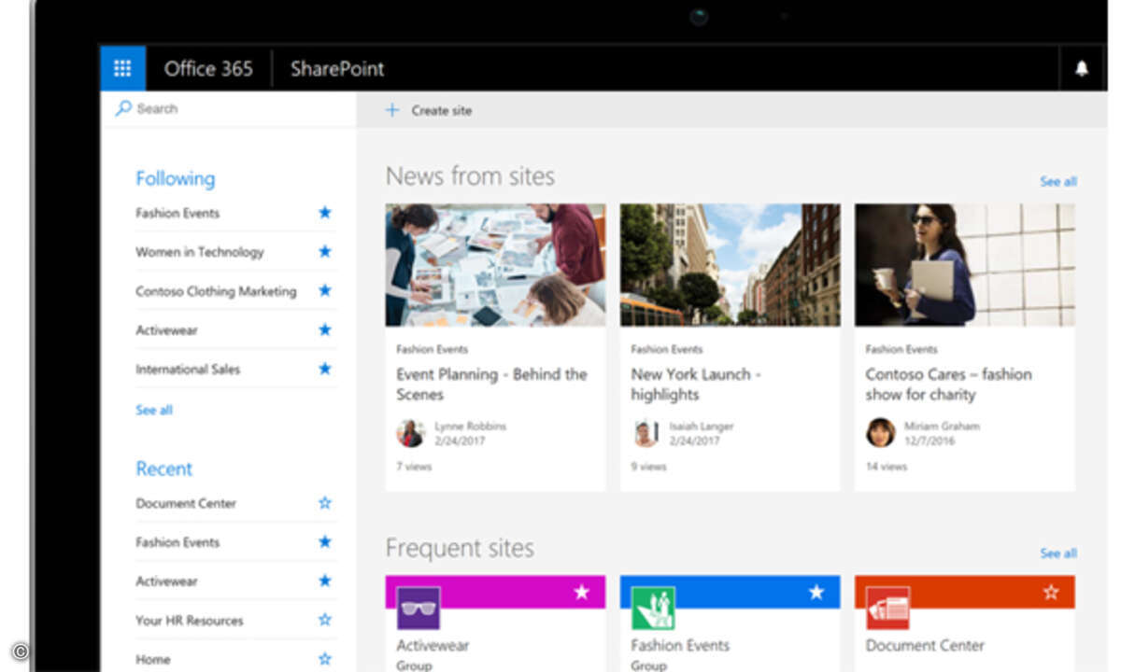Open article 'Event Planning - Behind the Scenes'
1121x672 pixels.
pos(491,385)
